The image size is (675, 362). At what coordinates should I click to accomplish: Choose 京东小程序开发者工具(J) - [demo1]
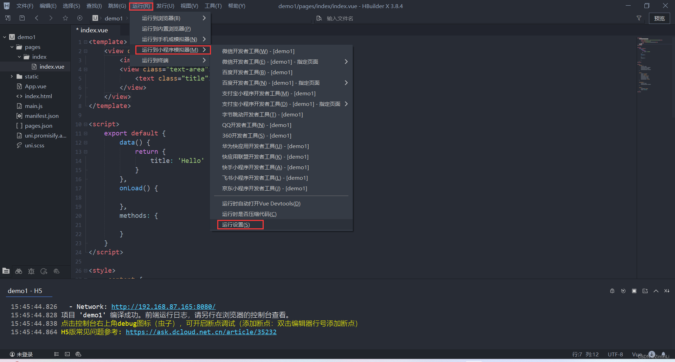(x=281, y=188)
